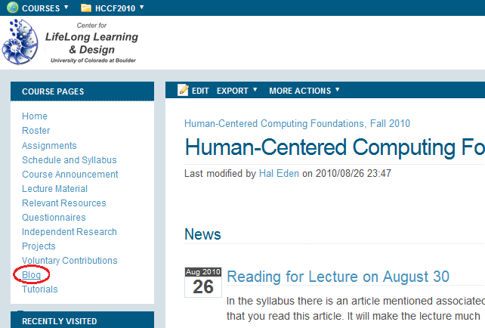Image resolution: width=485 pixels, height=328 pixels.
Task: Select EDIT in the page toolbar
Action: point(200,91)
